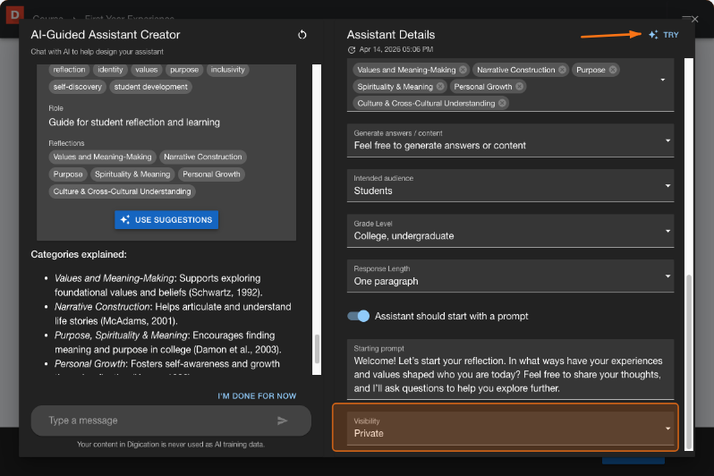This screenshot has height=476, width=714.
Task: Open the Grade Level dropdown
Action: click(x=511, y=231)
